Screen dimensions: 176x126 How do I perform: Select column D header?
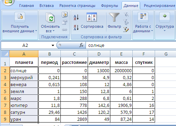coord(99,54)
